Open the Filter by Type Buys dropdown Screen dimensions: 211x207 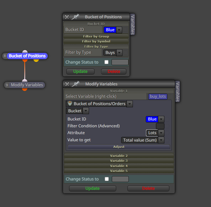(119, 53)
